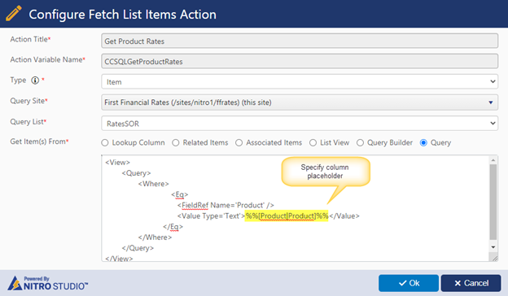Click the Nitro Studio logo
Screen dimensions: 508x296
click(47, 283)
